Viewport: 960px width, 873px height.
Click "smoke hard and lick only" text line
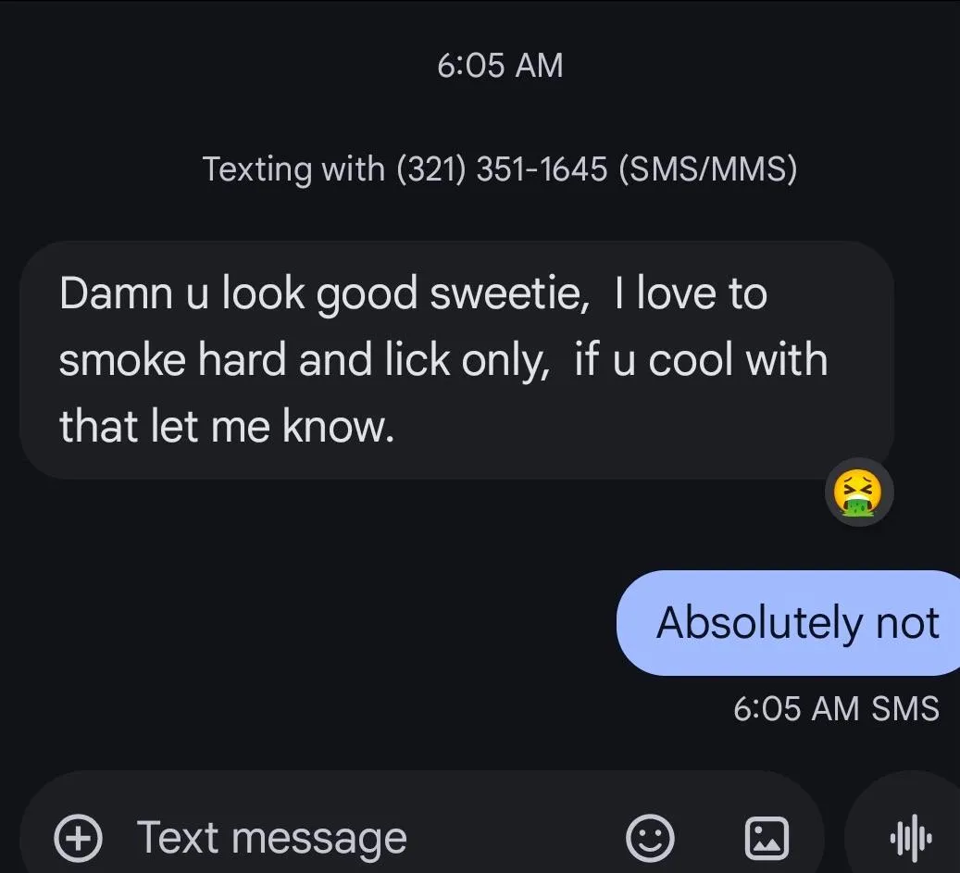(x=300, y=360)
